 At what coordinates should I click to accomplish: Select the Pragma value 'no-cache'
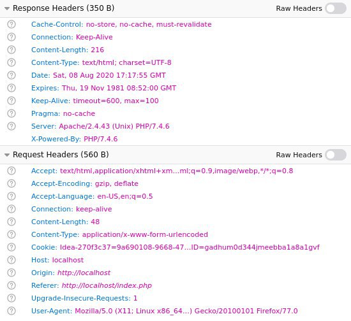coord(79,113)
